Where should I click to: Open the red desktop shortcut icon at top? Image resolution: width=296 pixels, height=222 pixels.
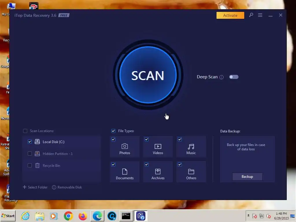pos(34,6)
